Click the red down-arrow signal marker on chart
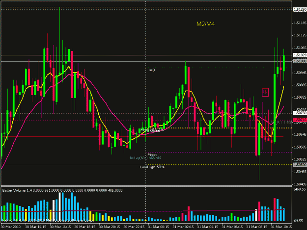Viewport: 307px width, 230px height. pyautogui.click(x=265, y=92)
